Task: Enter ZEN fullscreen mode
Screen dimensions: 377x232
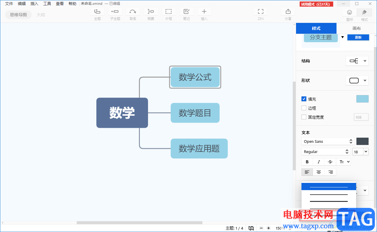Action: 261,12
